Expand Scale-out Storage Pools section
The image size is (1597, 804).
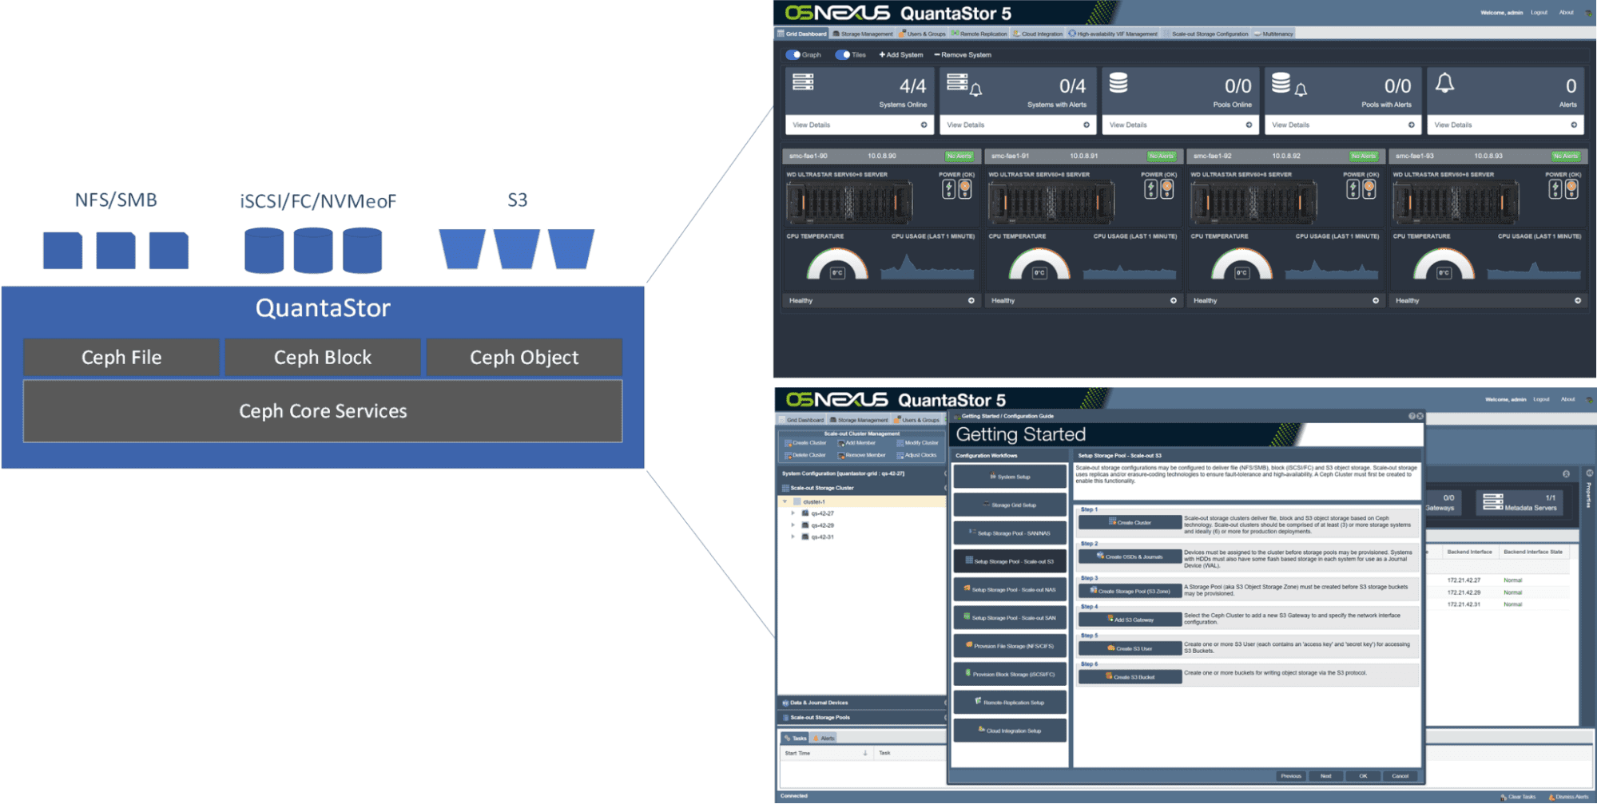coord(862,718)
